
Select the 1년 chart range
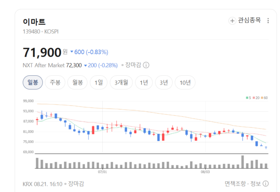click(144, 82)
